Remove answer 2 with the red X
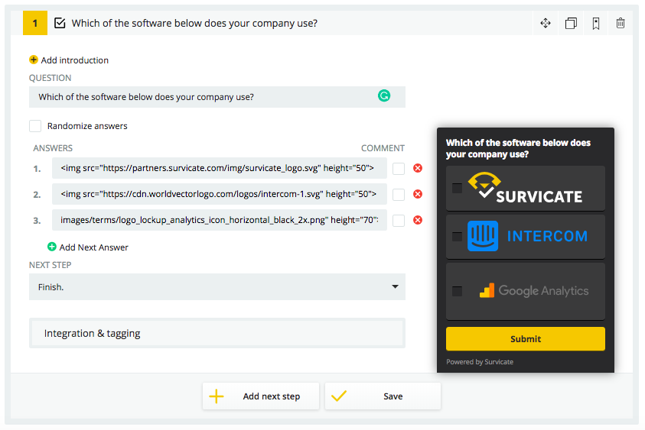 [418, 194]
